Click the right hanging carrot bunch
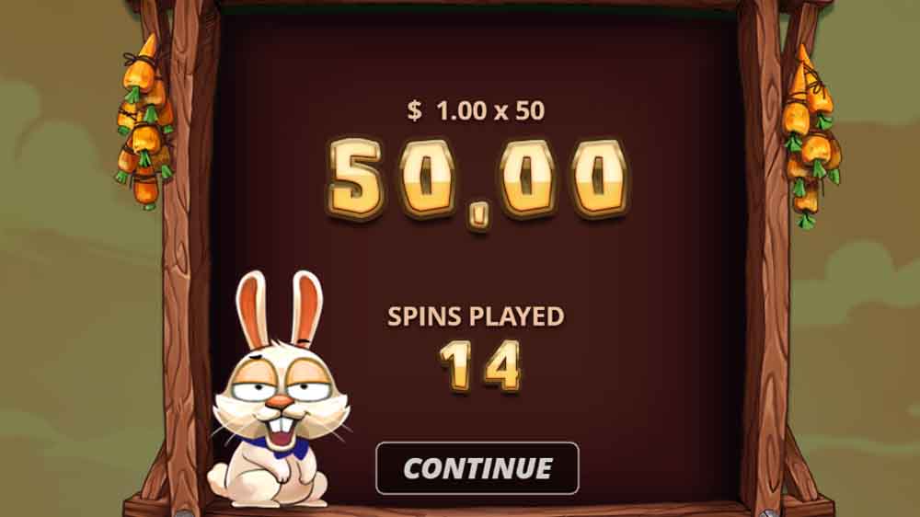Image resolution: width=920 pixels, height=517 pixels. (812, 136)
